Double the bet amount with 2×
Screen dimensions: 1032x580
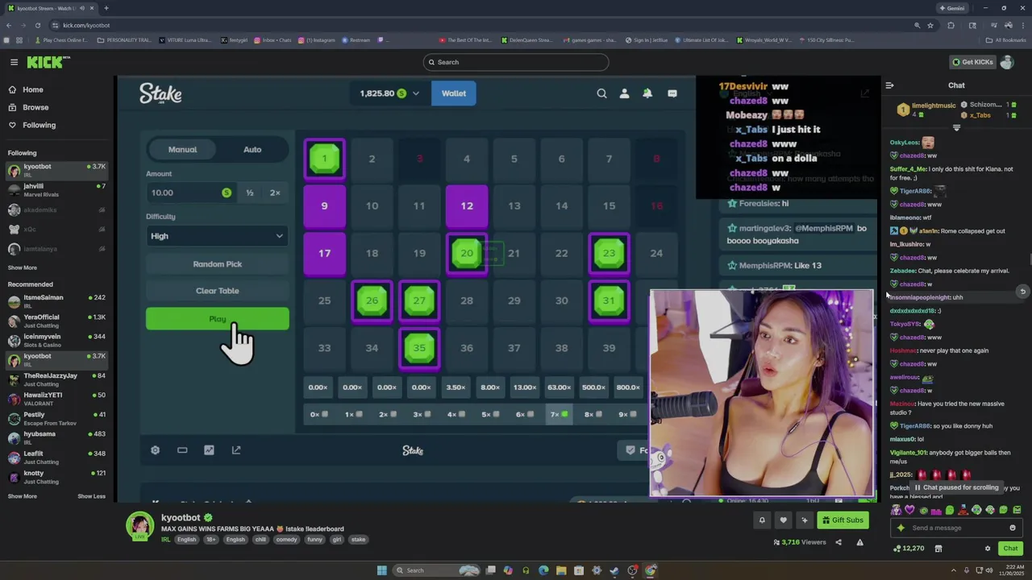[x=275, y=193]
